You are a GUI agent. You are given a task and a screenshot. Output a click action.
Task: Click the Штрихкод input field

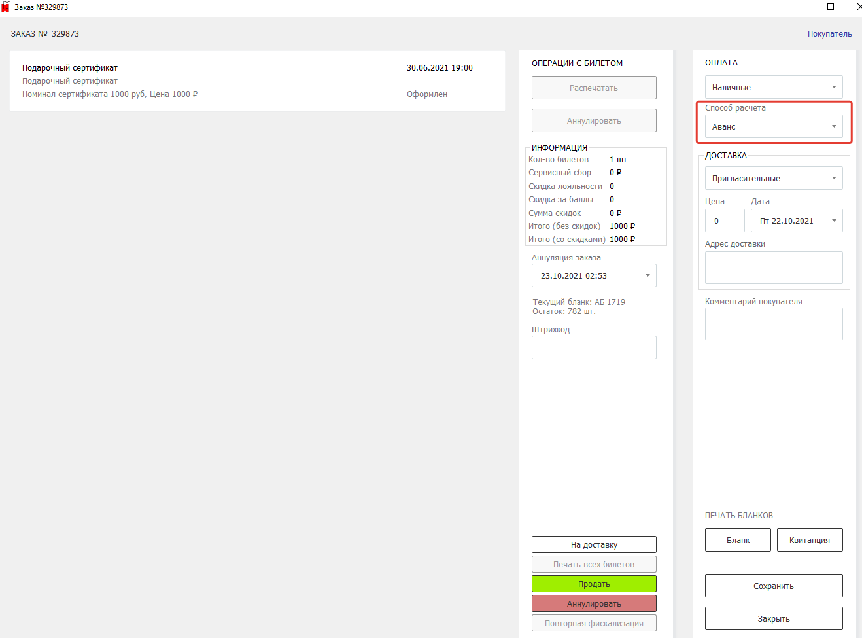point(593,347)
